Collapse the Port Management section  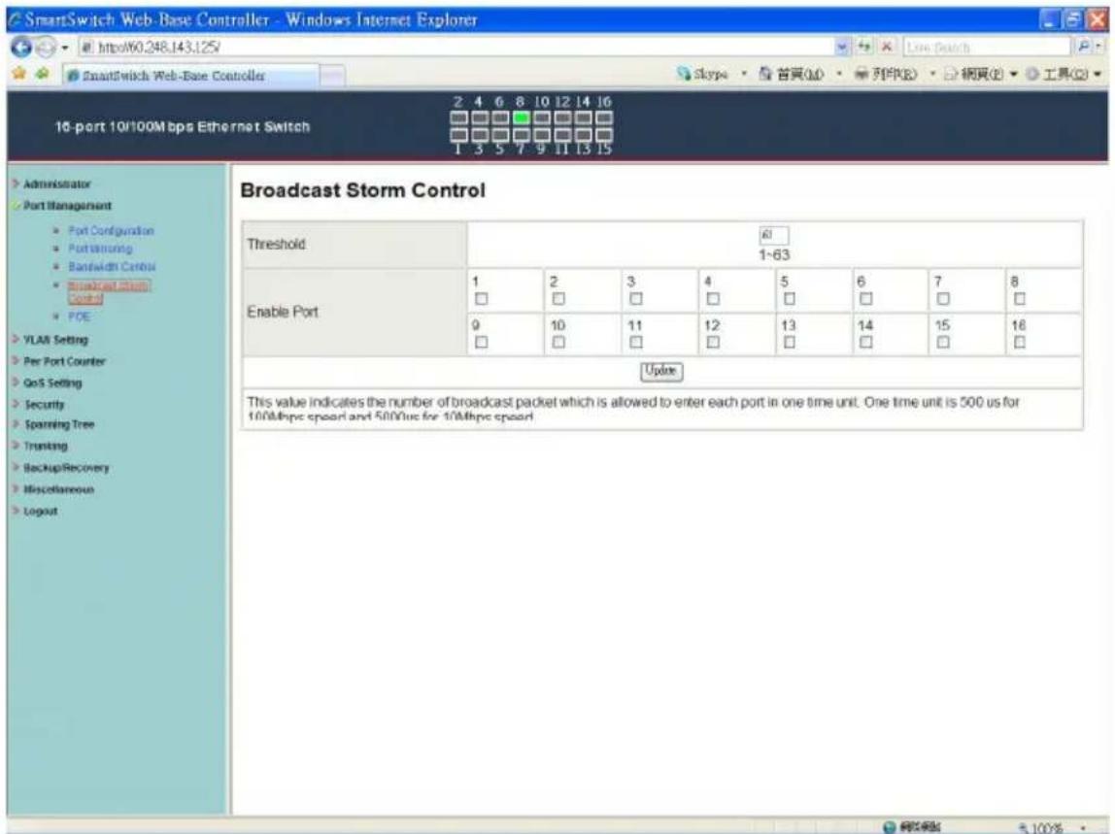tap(67, 206)
